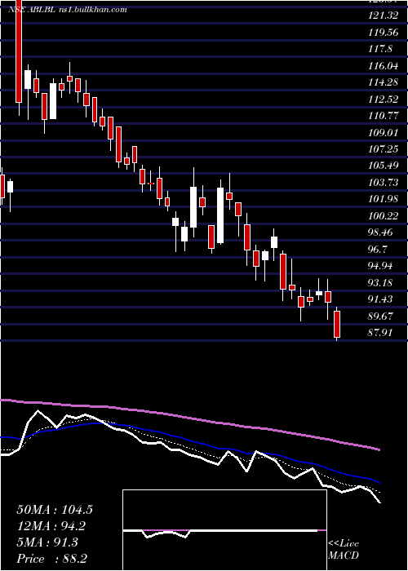408x571 pixels.
Task: Click the 121.32 price axis label
Action: (x=383, y=15)
